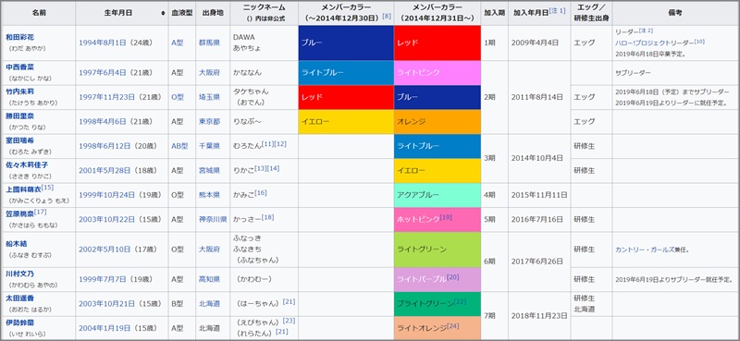Click the red レッド color cell for 和田彩花

click(437, 43)
